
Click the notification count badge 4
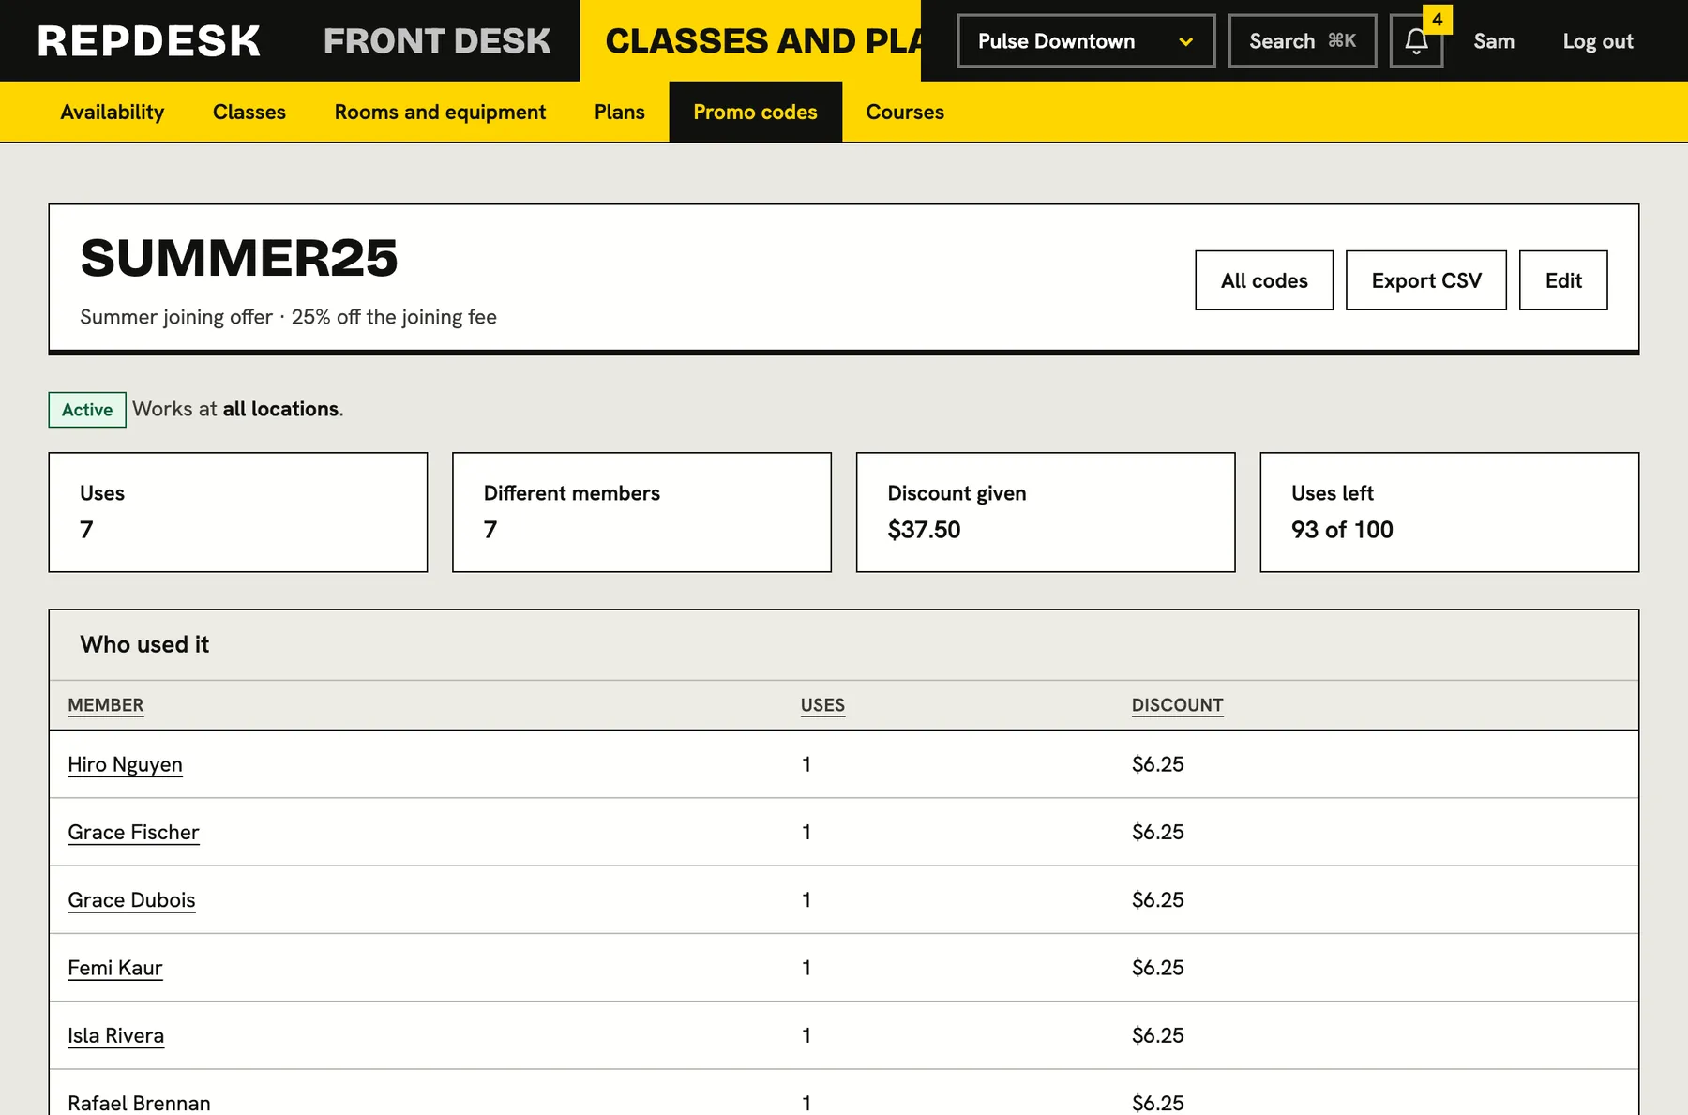(1438, 20)
